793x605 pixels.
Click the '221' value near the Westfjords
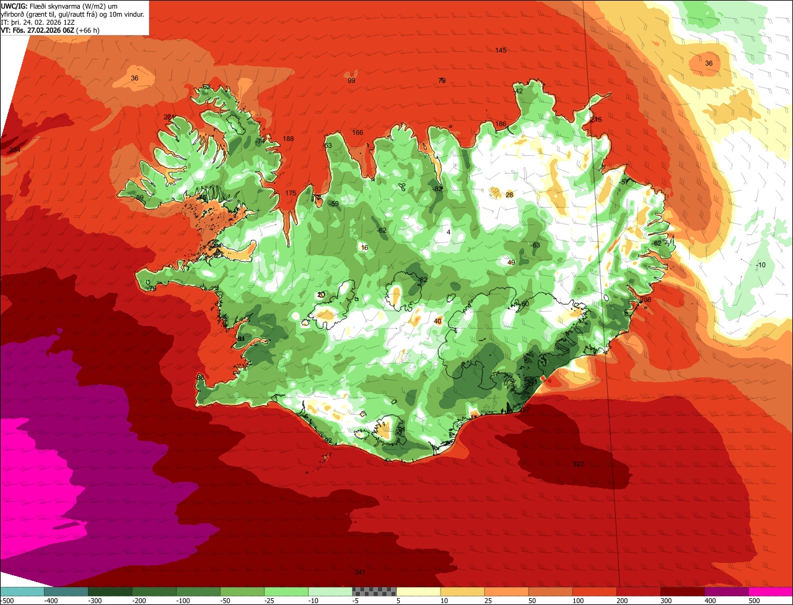click(169, 118)
